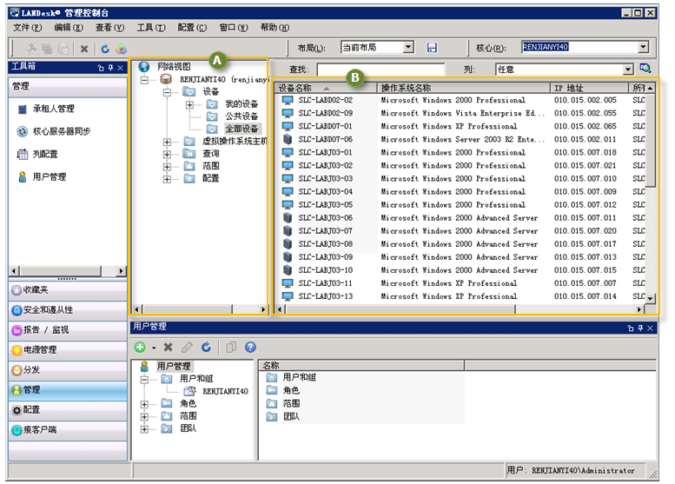Image resolution: width=675 pixels, height=484 pixels.
Task: Click the refresh icon in the main toolbar
Action: click(x=105, y=49)
